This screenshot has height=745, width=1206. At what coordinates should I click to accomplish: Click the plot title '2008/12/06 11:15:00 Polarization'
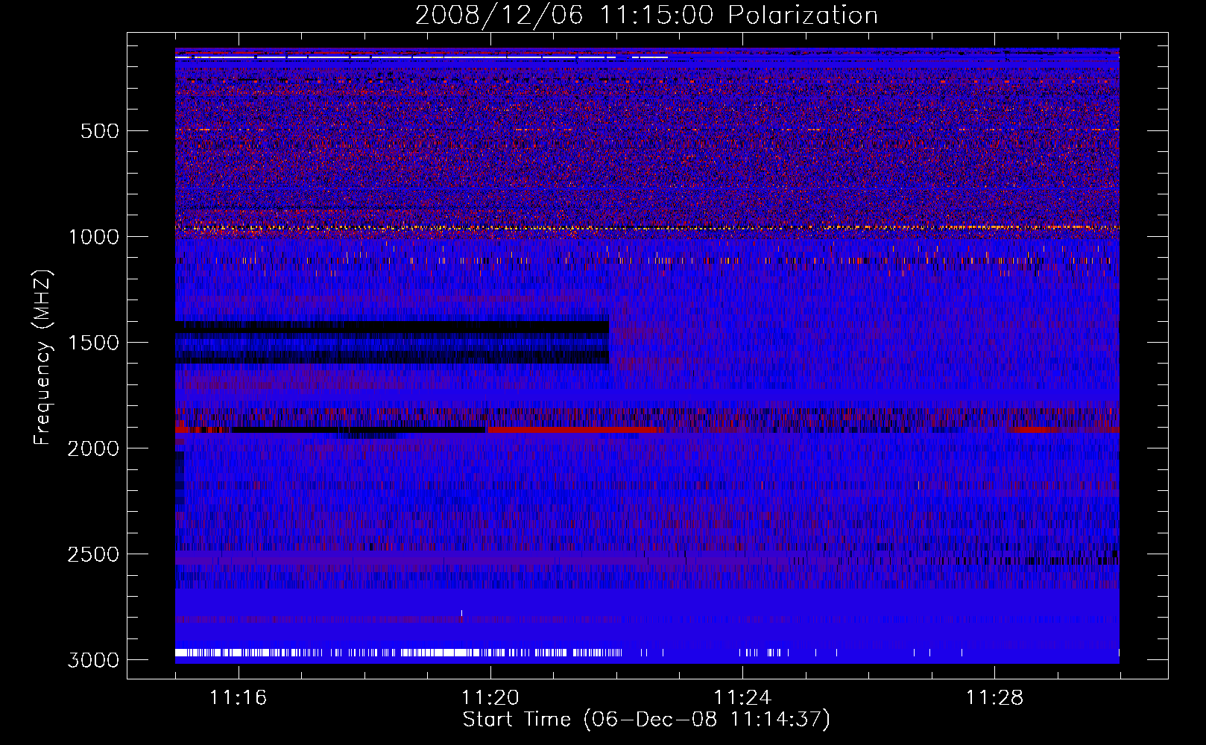pos(646,15)
